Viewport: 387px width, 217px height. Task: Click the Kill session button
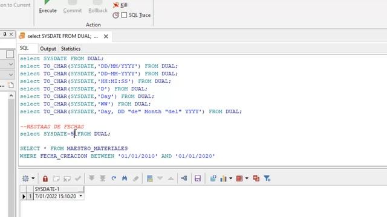point(120,5)
